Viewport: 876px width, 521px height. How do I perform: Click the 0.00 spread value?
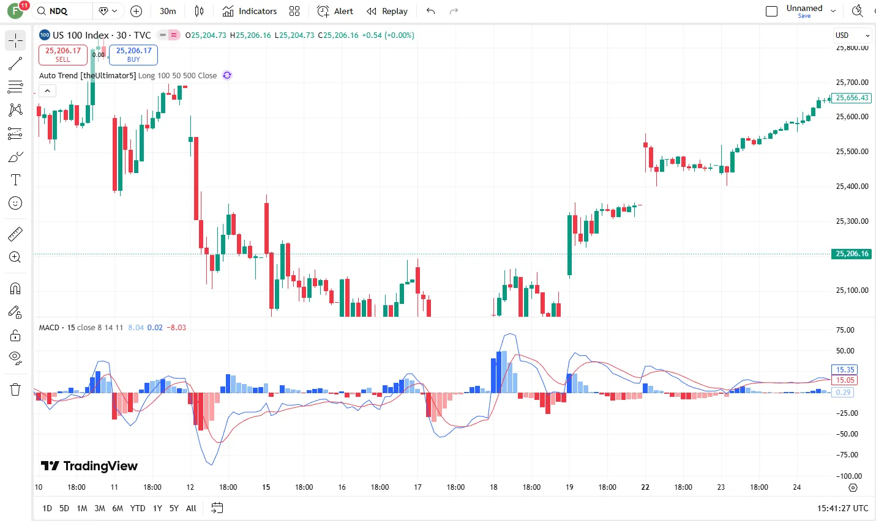pyautogui.click(x=98, y=55)
